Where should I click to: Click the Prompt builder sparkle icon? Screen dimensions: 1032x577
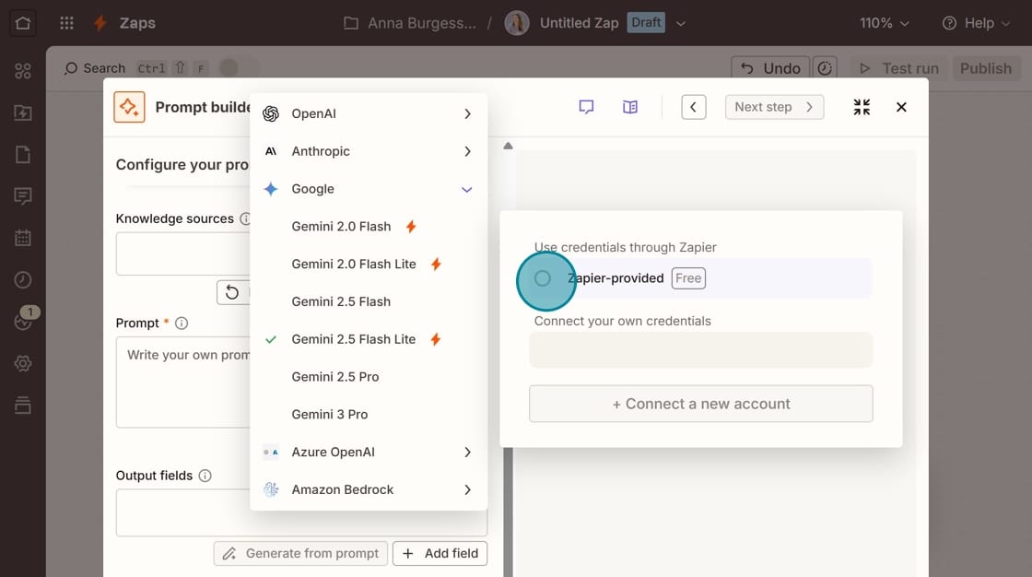129,107
